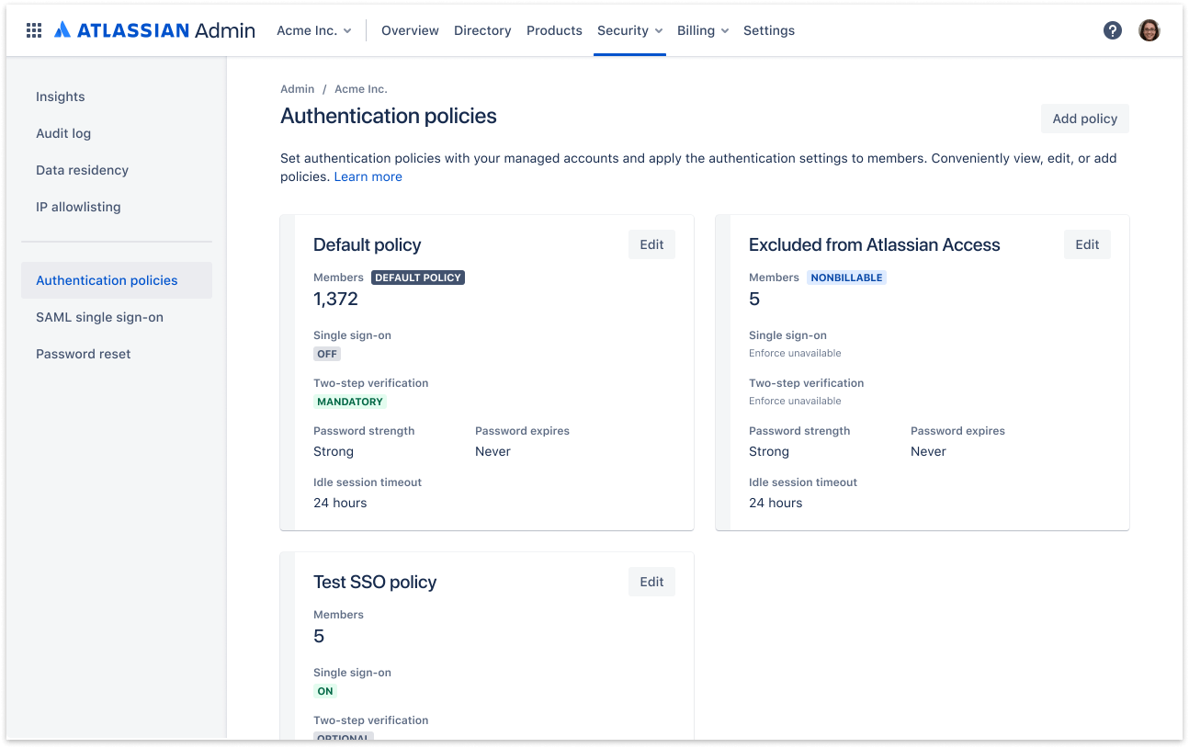The height and width of the screenshot is (748, 1189).
Task: Switch to the Overview tab
Action: point(410,30)
